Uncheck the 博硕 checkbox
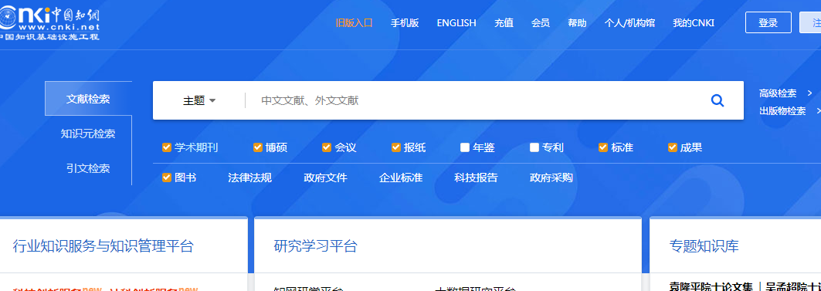Viewport: 821px width, 291px height. tap(258, 147)
